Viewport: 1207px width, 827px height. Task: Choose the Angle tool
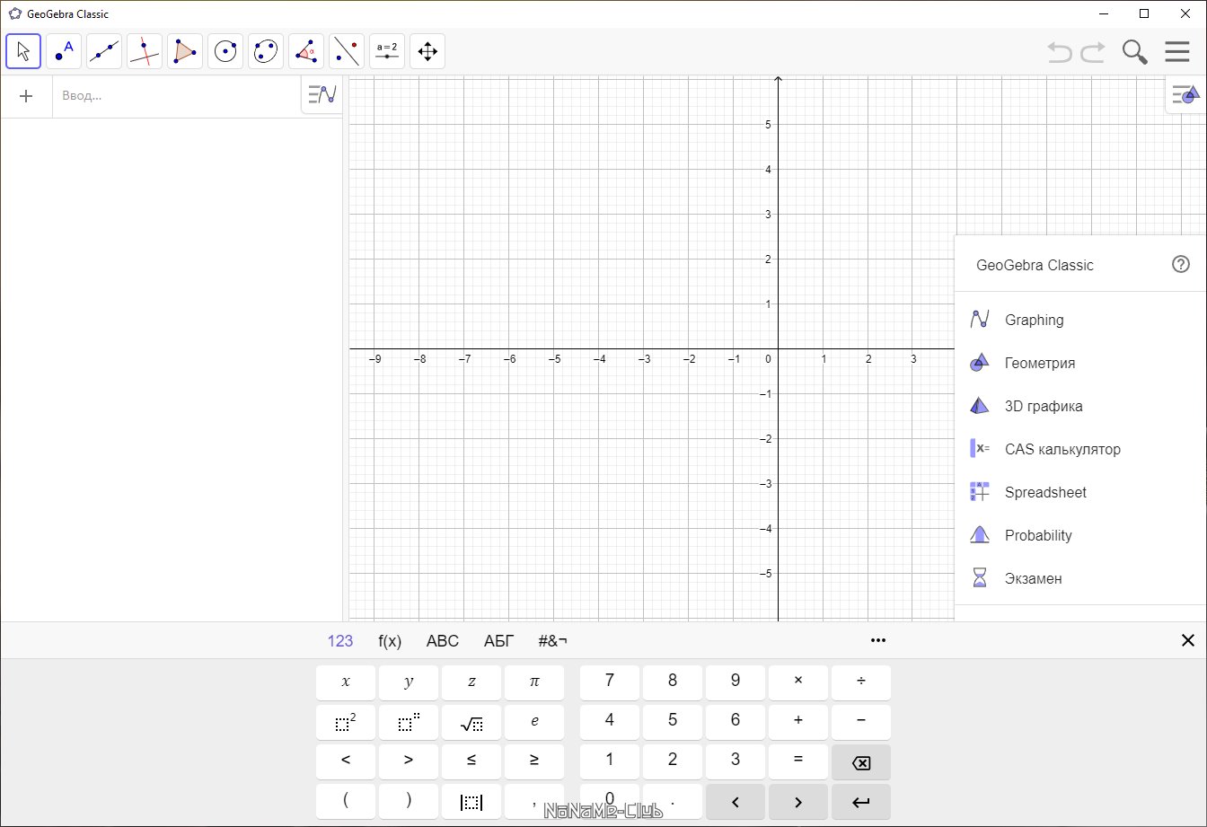tap(306, 51)
